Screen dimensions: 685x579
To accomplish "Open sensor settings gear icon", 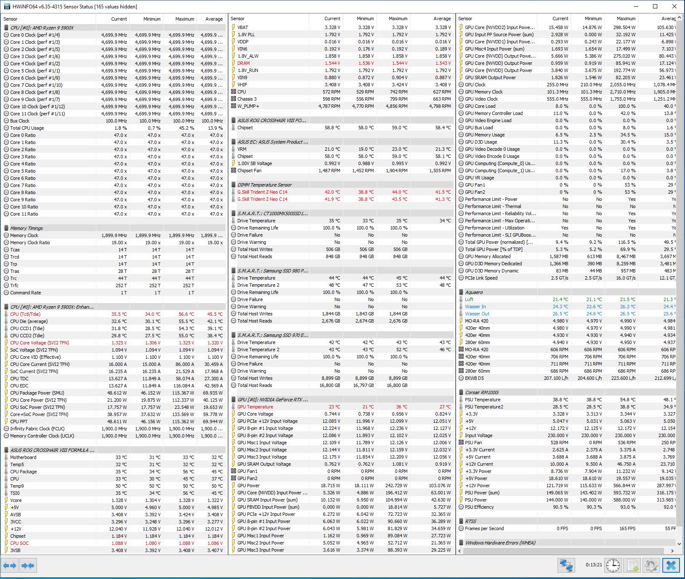I will pyautogui.click(x=651, y=565).
